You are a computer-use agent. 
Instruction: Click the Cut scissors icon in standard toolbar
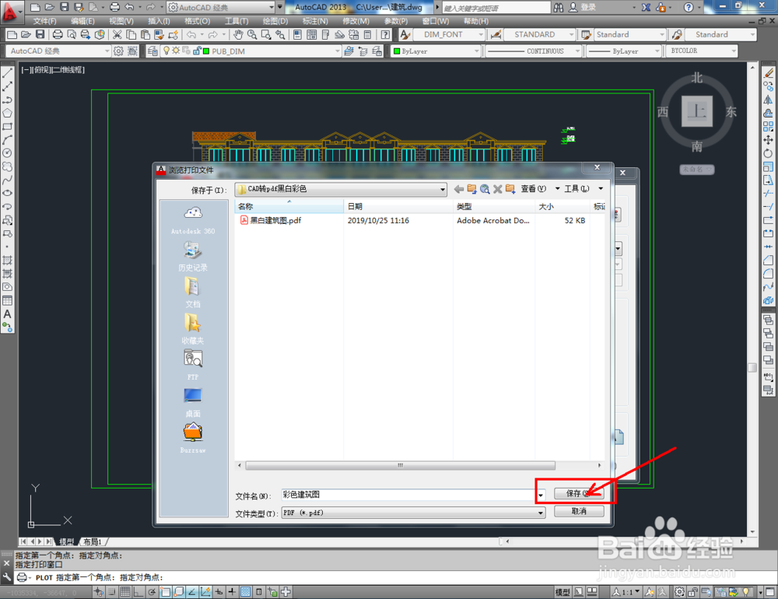pos(117,34)
